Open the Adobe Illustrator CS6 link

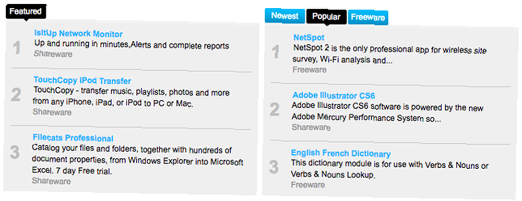pos(334,96)
